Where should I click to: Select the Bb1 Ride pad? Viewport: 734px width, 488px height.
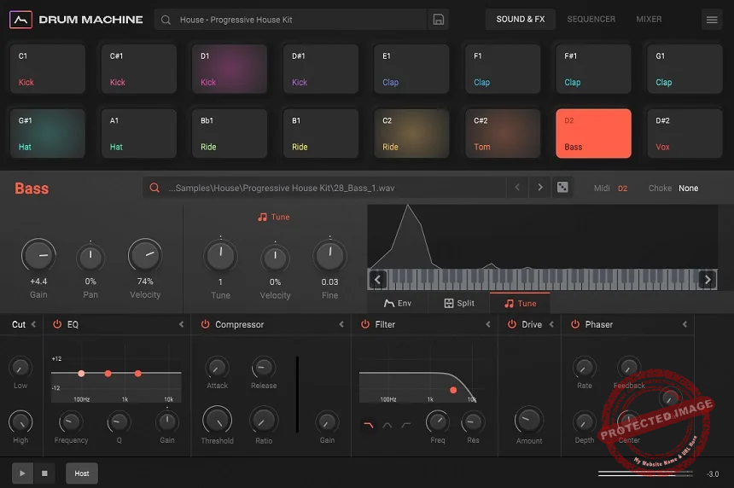[230, 133]
